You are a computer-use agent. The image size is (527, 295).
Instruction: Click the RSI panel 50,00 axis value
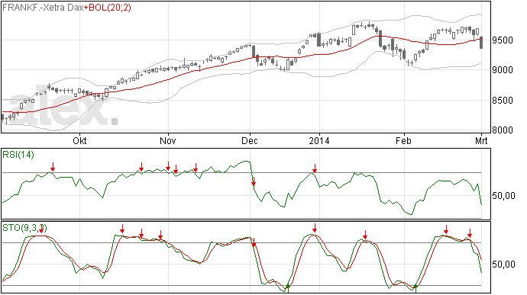pos(503,196)
